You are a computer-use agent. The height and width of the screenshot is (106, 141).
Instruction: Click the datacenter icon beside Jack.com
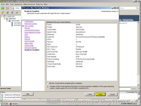(7, 18)
